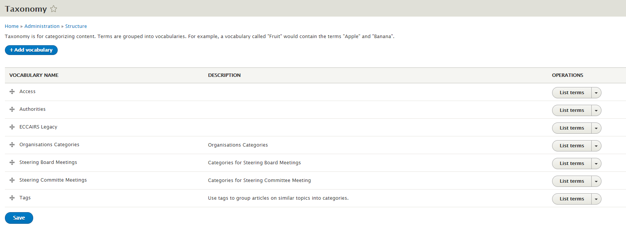The height and width of the screenshot is (237, 626).
Task: Click Organisations Categories description text
Action: (238, 145)
